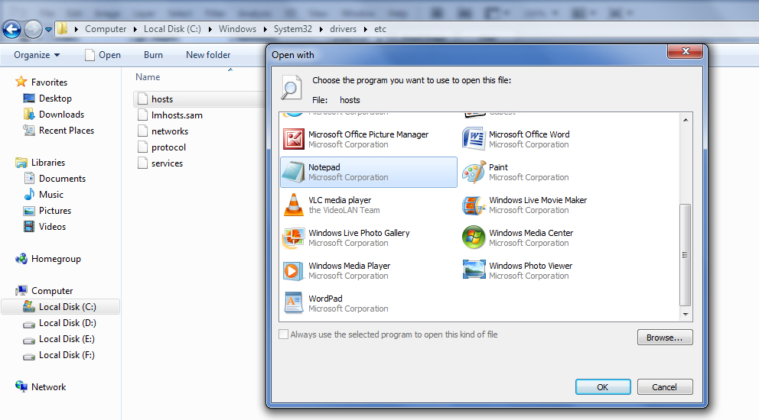
Task: Select the Windows Media Player icon
Action: (293, 270)
